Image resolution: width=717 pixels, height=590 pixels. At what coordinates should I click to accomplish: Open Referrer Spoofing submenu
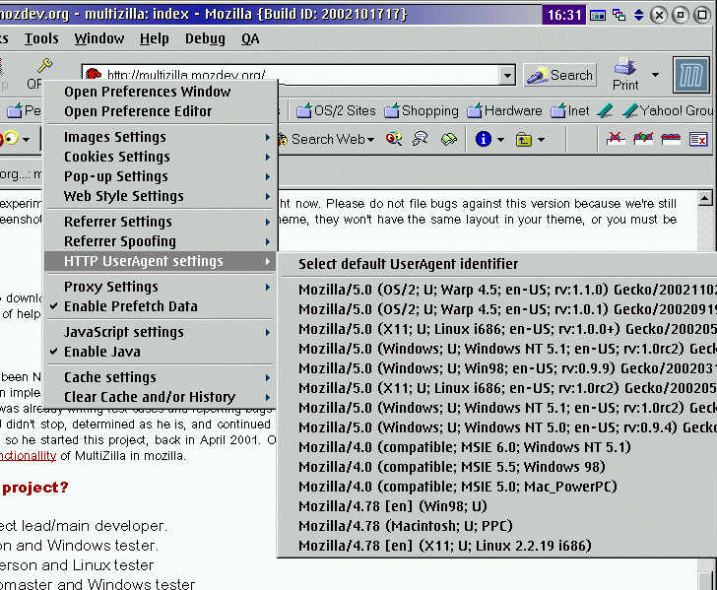pos(161,241)
